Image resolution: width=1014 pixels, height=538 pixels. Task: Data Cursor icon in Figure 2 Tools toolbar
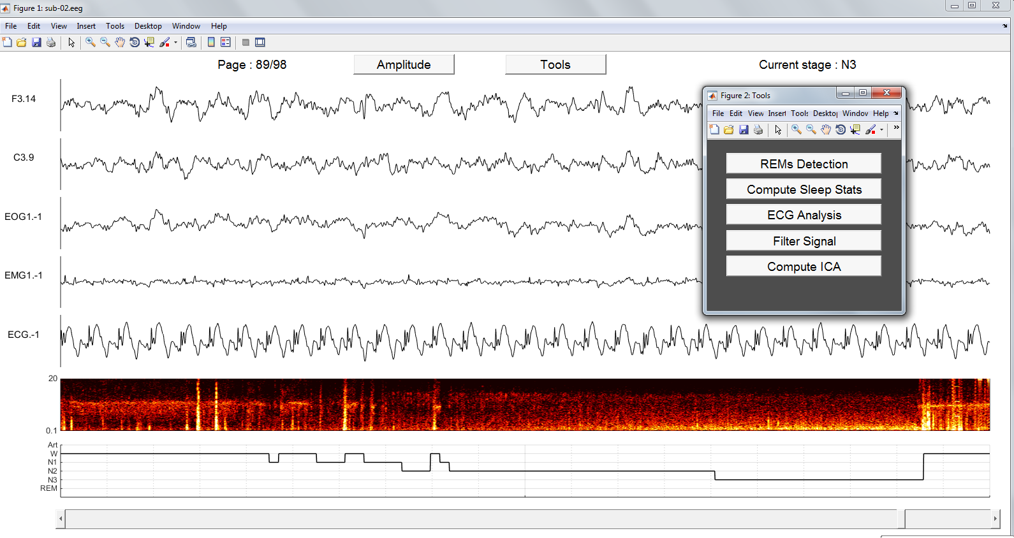click(855, 130)
